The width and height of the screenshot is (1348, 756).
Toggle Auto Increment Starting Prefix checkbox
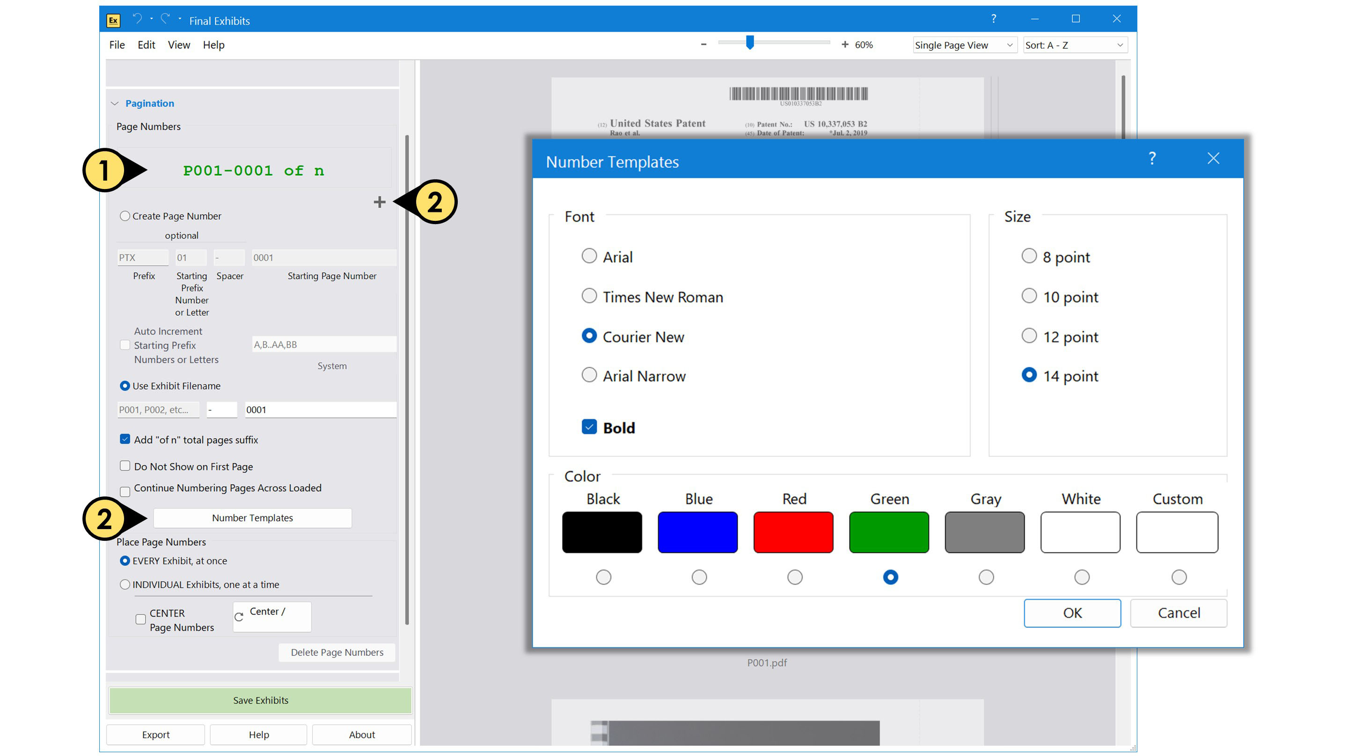click(x=125, y=345)
